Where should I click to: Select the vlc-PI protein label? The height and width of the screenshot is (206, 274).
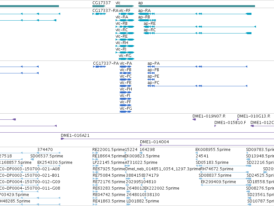tap(125, 96)
